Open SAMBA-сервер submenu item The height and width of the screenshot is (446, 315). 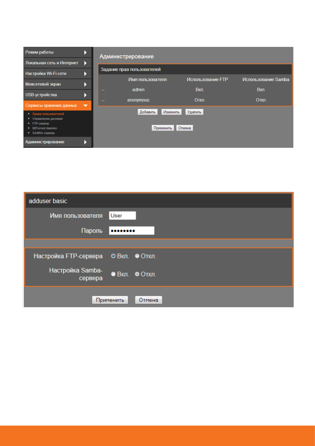[43, 133]
